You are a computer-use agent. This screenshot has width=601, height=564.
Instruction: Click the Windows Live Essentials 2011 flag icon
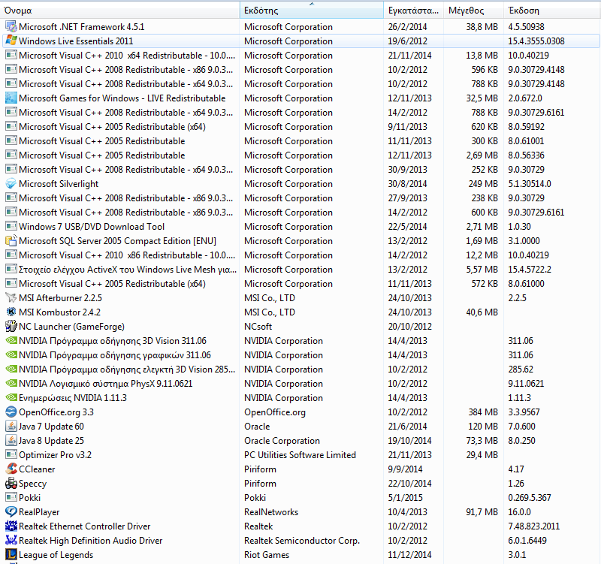click(11, 41)
